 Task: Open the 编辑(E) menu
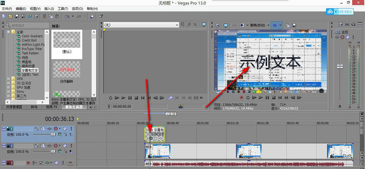click(21, 9)
